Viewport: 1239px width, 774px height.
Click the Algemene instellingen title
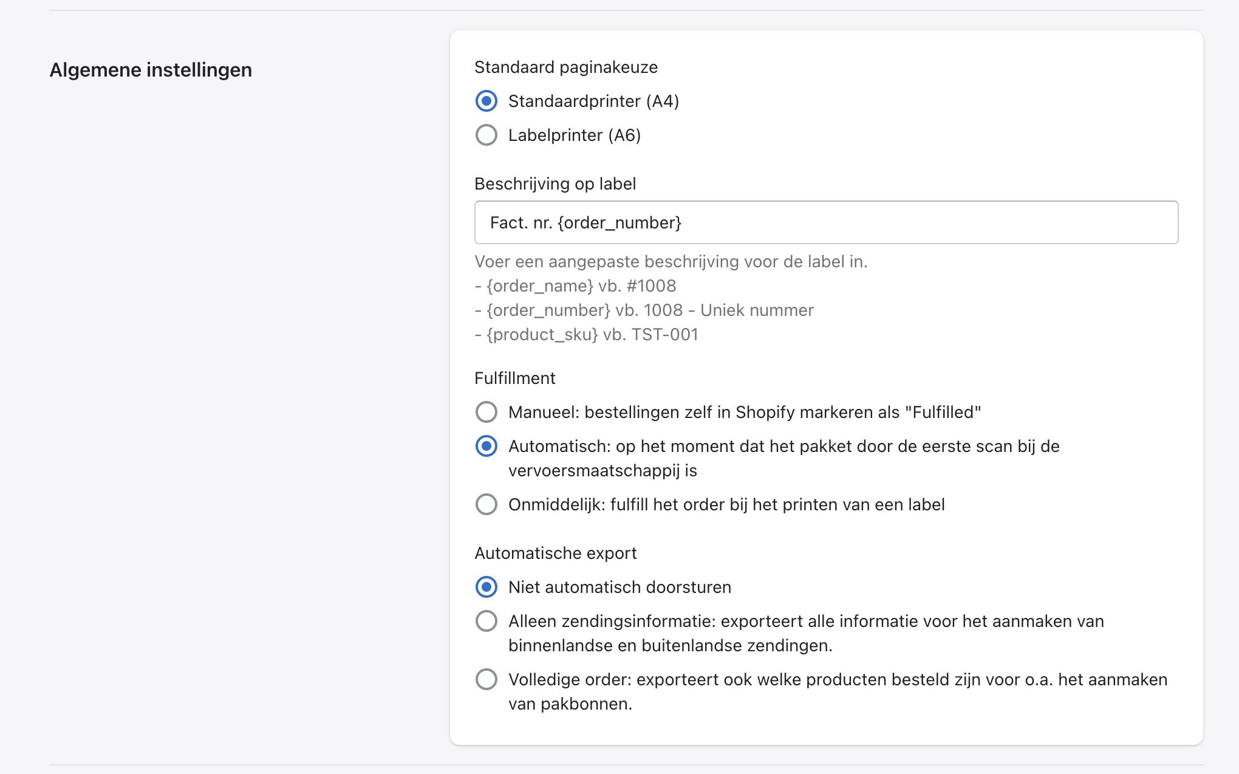(x=149, y=69)
